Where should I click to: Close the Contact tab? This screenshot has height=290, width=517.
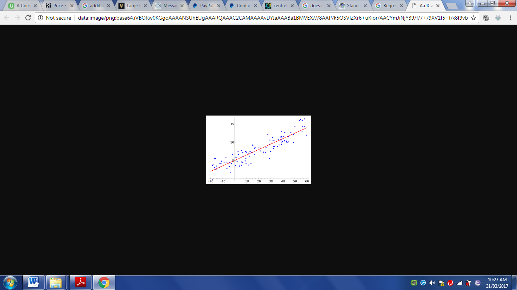pyautogui.click(x=255, y=6)
